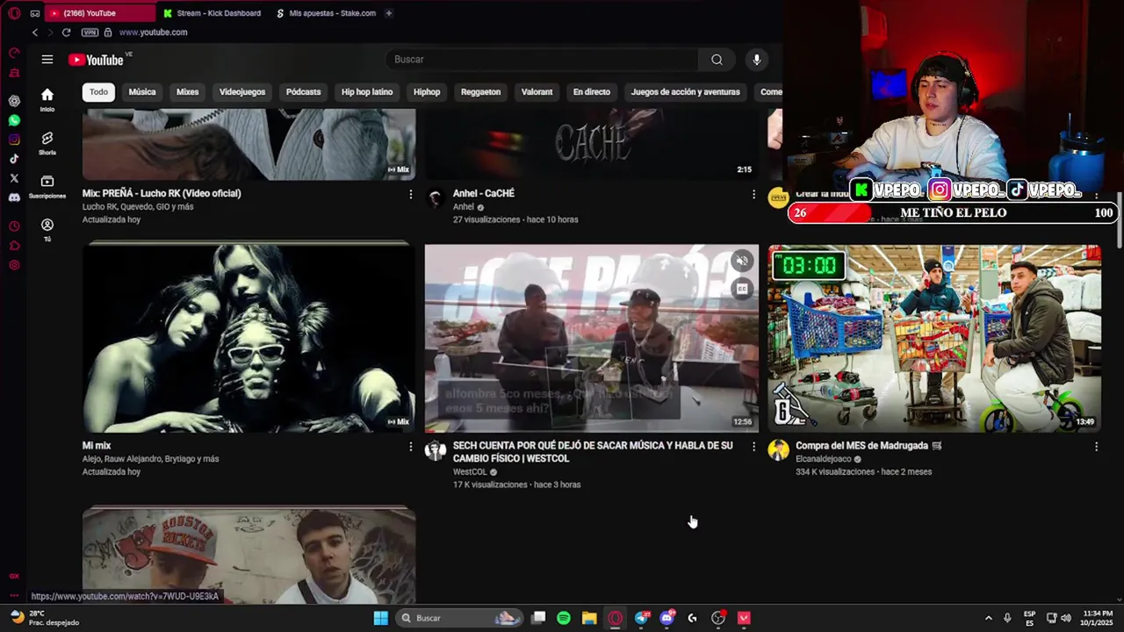This screenshot has height=632, width=1124.
Task: Open the YouTube hamburger guide menu
Action: pyautogui.click(x=47, y=60)
